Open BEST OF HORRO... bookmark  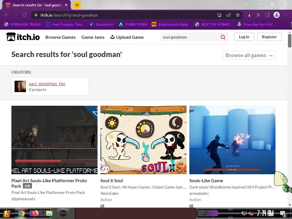pyautogui.click(x=214, y=25)
